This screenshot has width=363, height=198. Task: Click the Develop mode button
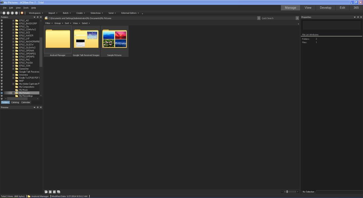pyautogui.click(x=325, y=7)
